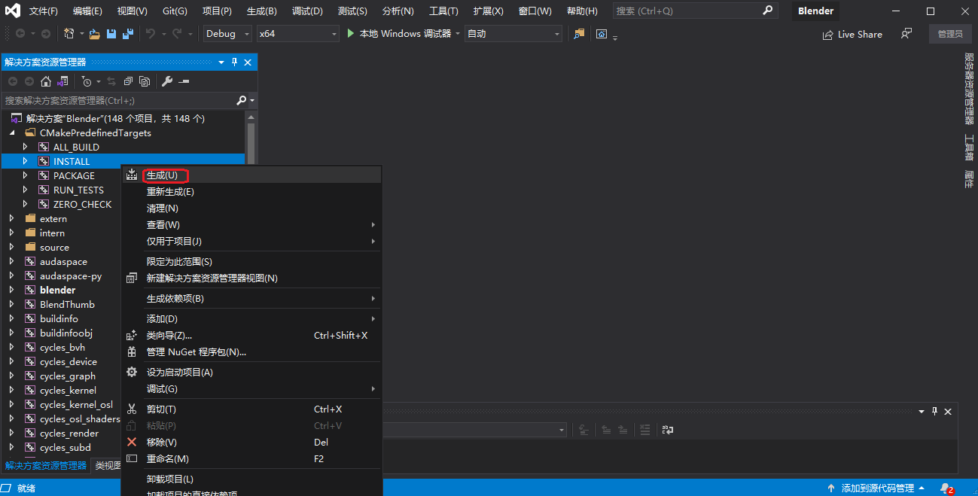The image size is (978, 496).
Task: Click the Solution Explorer search input
Action: pyautogui.click(x=118, y=100)
